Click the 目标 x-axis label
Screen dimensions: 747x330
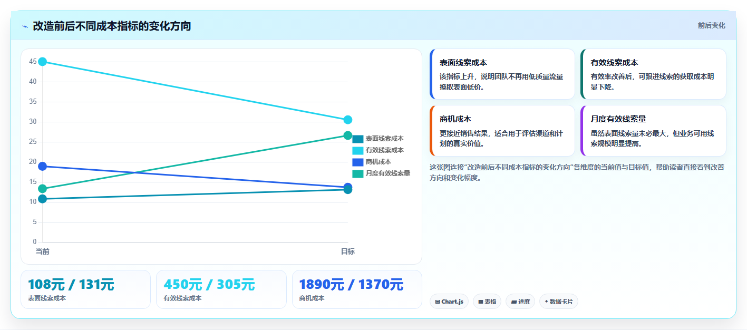348,251
